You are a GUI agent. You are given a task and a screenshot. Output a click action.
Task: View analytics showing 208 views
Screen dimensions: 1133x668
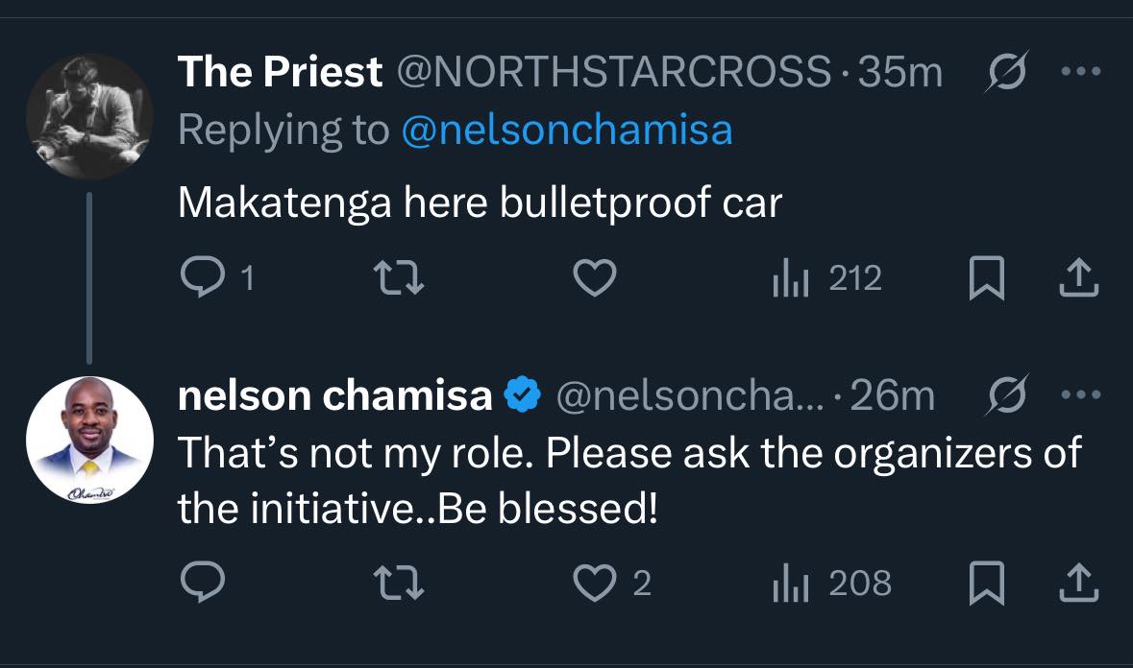[831, 584]
